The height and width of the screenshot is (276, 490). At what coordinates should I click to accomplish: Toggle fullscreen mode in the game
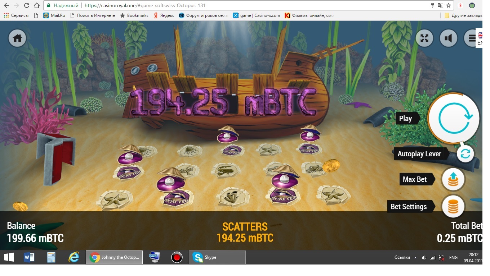tap(424, 38)
